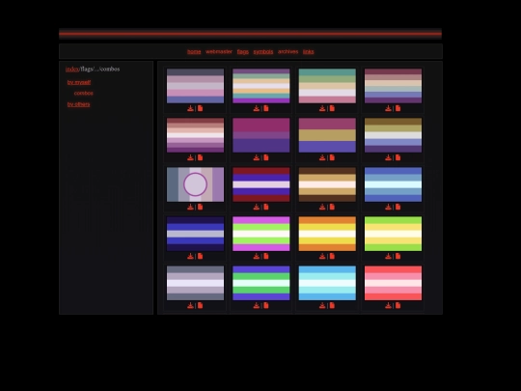Screen dimensions: 521x391
Task: Download the teal, green, cream and pink flag
Action: [322, 108]
